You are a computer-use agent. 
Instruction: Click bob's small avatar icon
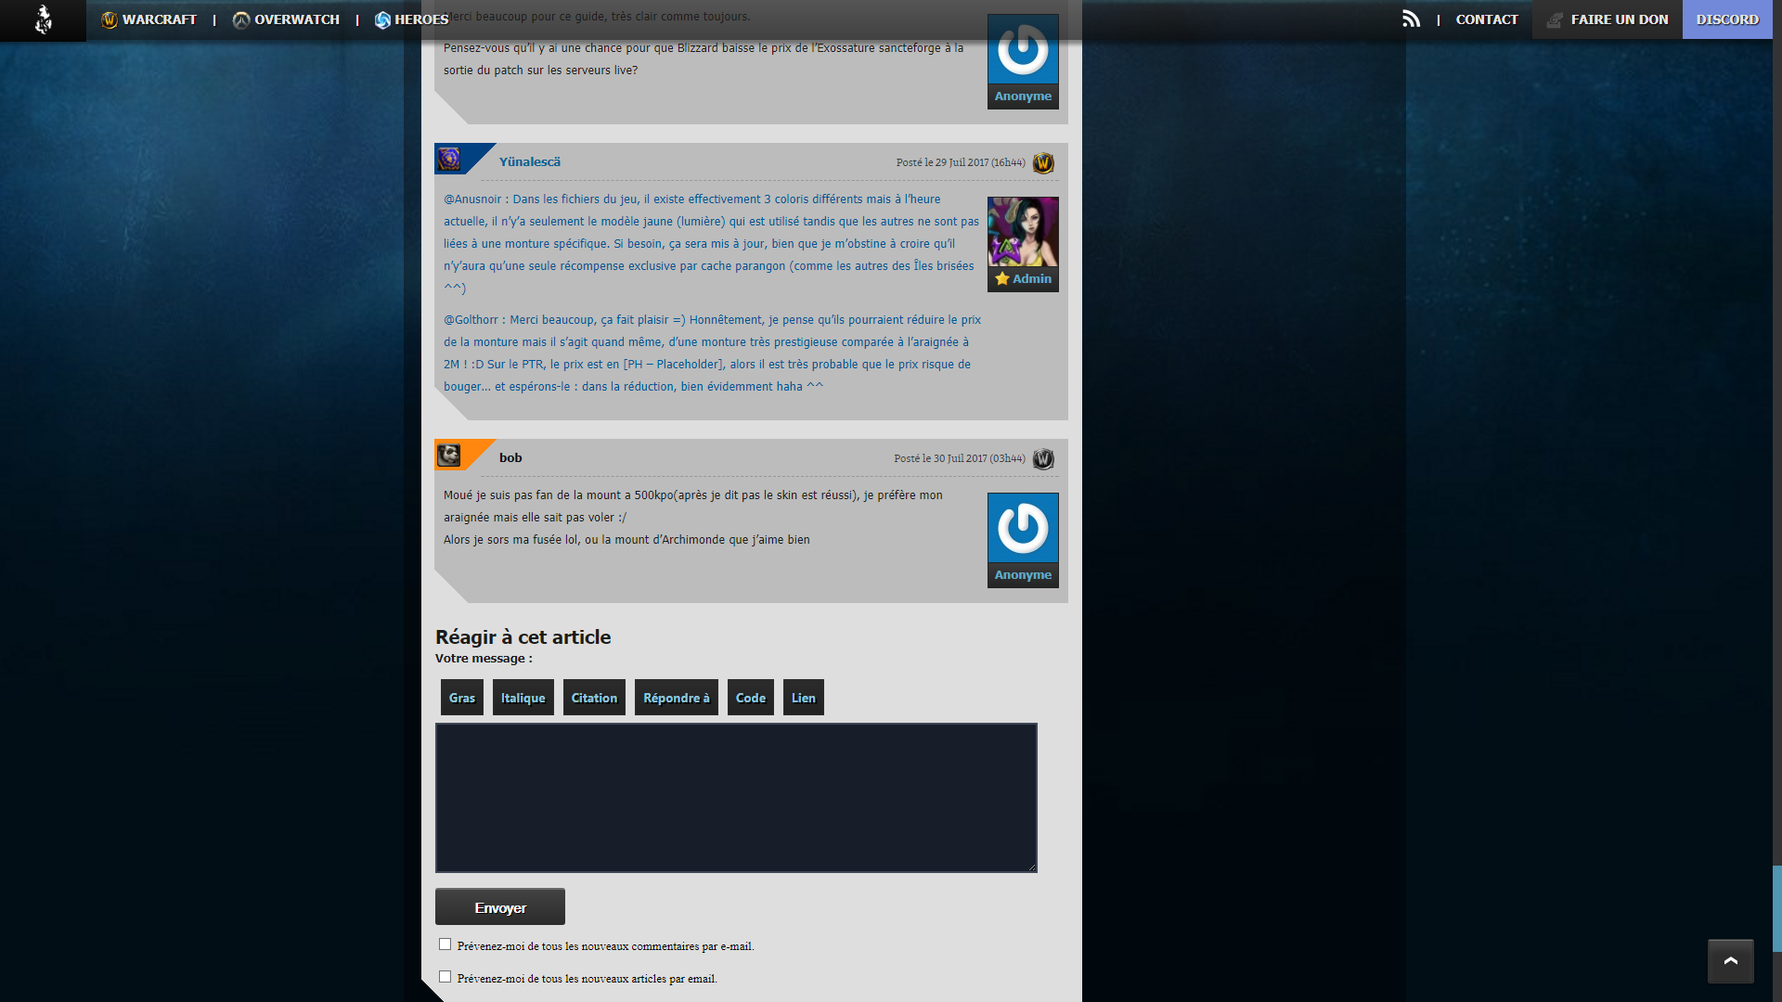click(x=449, y=456)
